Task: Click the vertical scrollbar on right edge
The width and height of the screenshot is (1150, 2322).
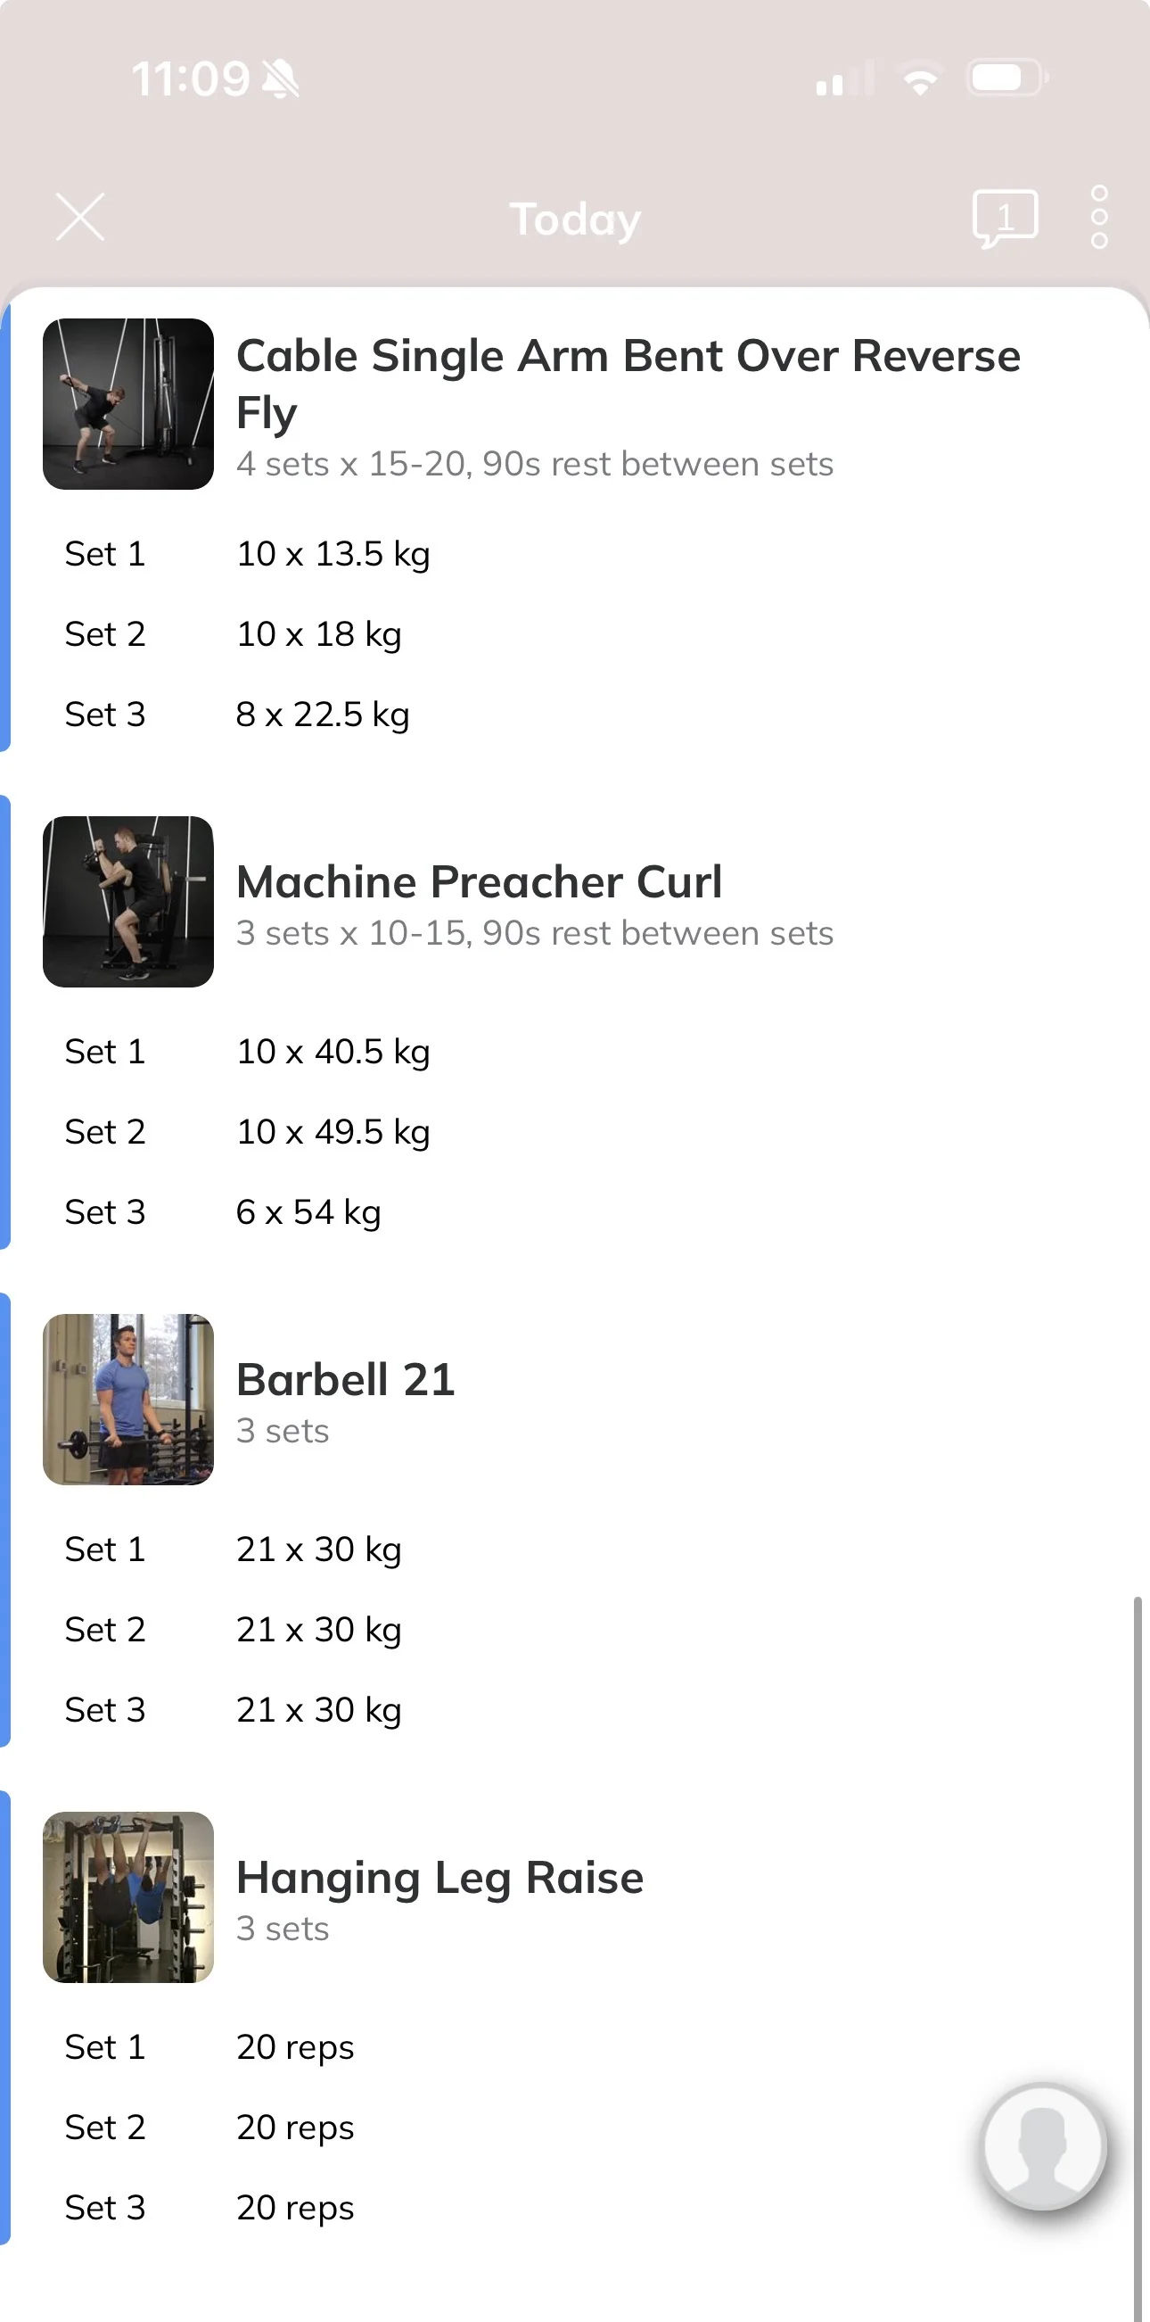Action: point(1138,1956)
